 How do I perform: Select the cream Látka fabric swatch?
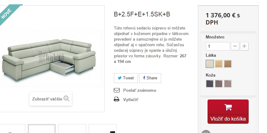click(210, 64)
